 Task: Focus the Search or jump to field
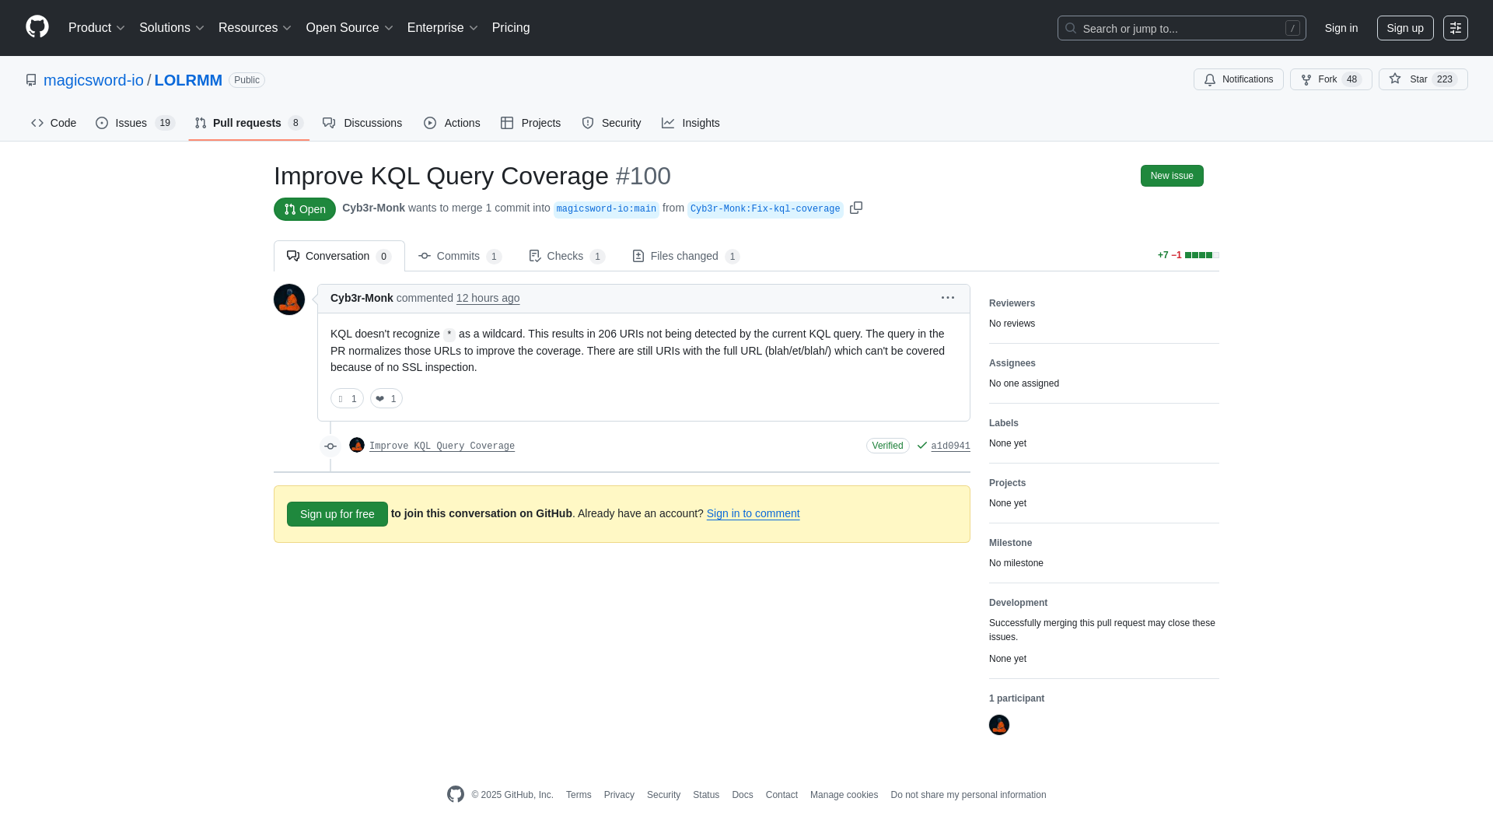1181,28
